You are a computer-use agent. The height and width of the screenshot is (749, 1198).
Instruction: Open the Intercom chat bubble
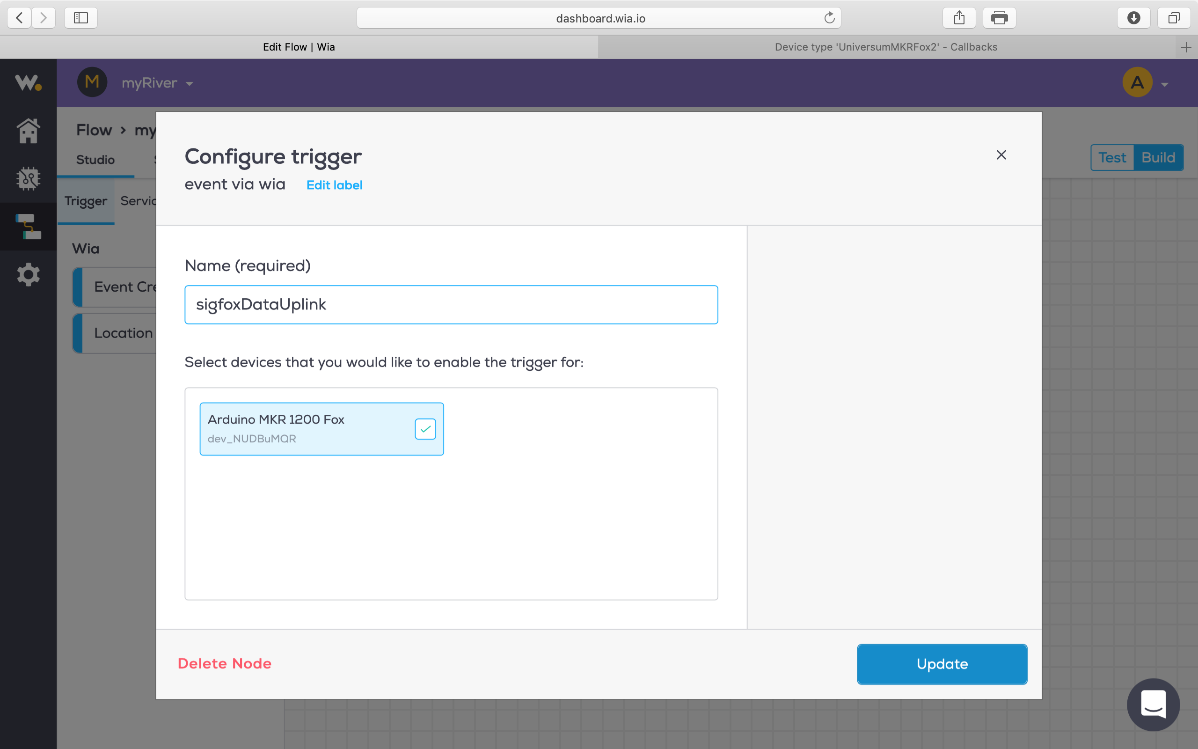tap(1153, 704)
